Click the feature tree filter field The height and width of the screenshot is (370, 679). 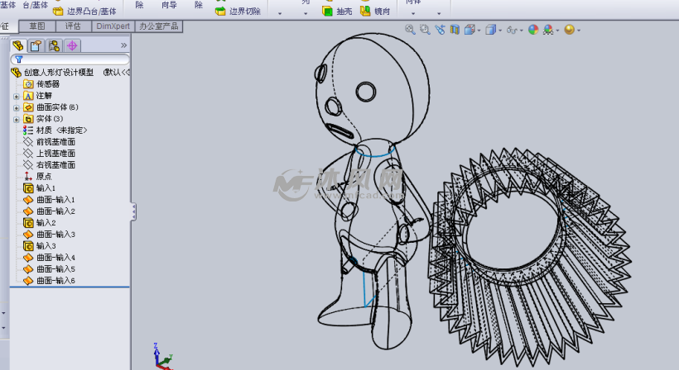point(70,59)
